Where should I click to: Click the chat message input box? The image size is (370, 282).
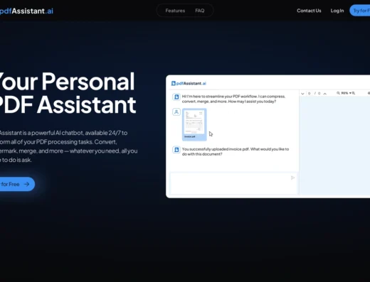233,184
